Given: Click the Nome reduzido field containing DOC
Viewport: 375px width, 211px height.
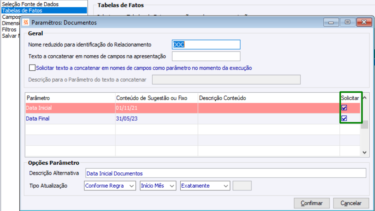Looking at the screenshot, I should (x=206, y=44).
